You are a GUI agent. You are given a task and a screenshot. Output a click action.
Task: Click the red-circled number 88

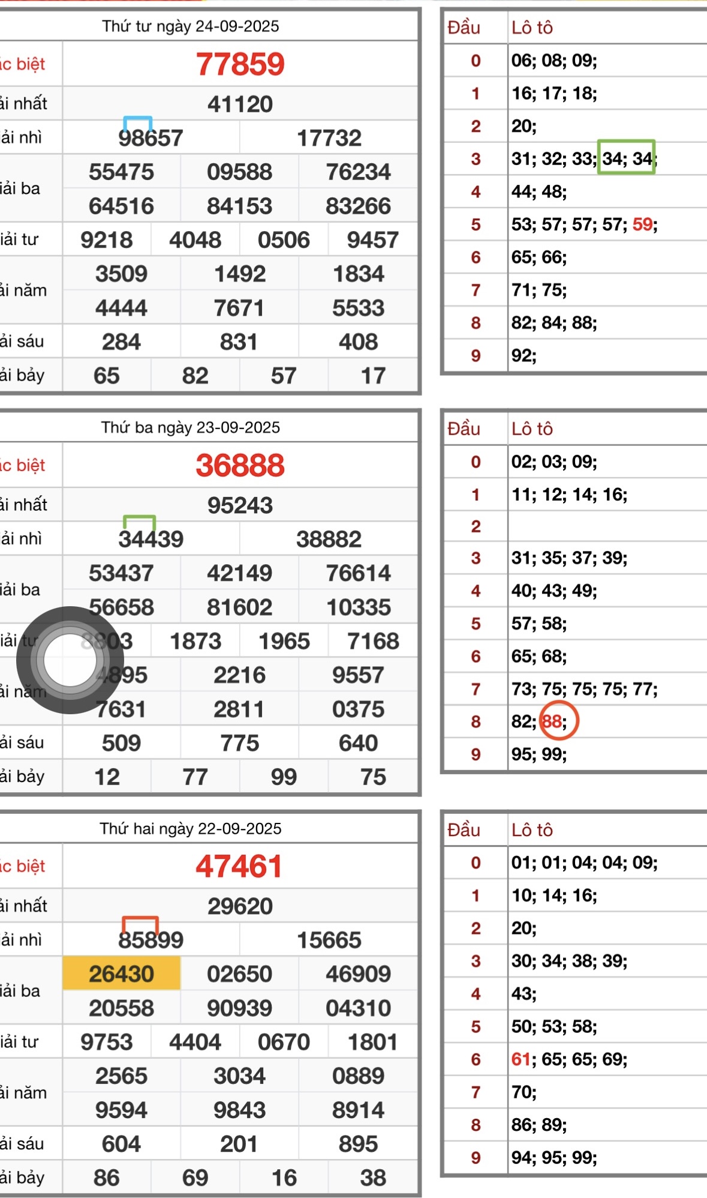tap(558, 721)
